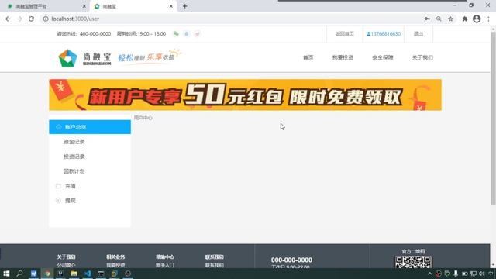
Task: Open 资金记录 in the sidebar
Action: pyautogui.click(x=74, y=142)
